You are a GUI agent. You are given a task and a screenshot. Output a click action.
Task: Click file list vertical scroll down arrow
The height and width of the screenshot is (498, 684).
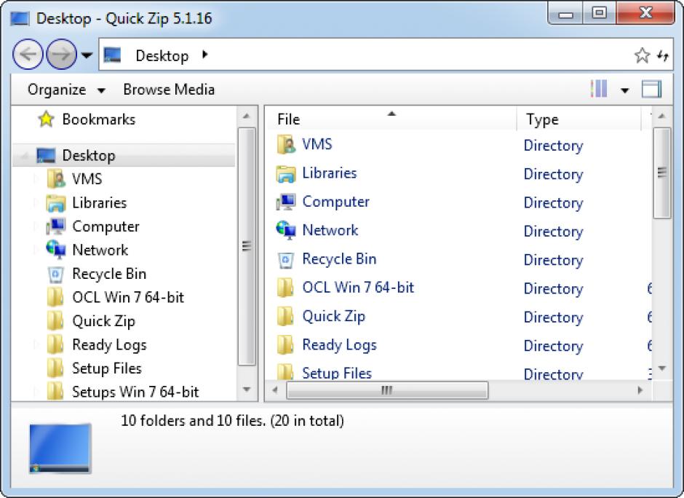[x=661, y=368]
